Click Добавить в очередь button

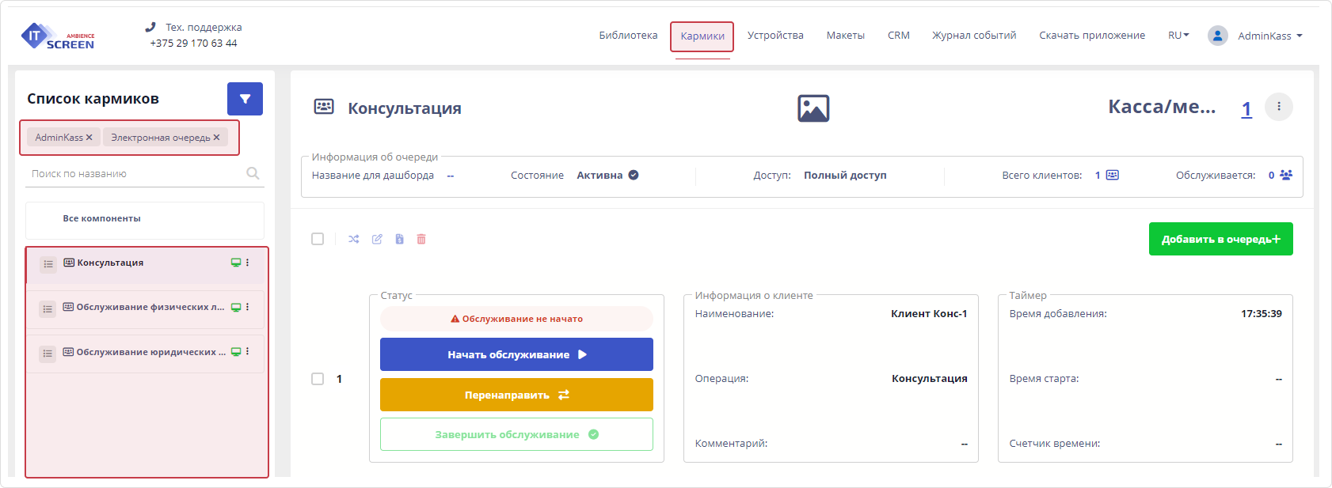1221,239
